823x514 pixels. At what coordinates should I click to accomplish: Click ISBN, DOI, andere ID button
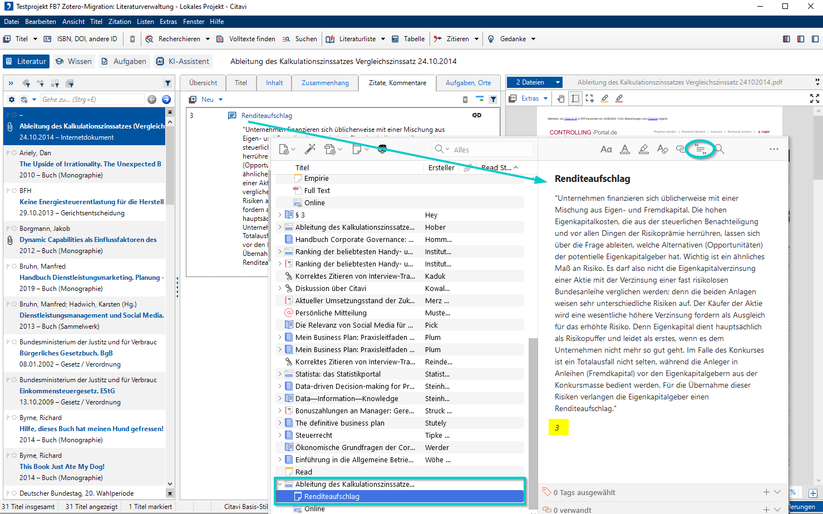[80, 39]
